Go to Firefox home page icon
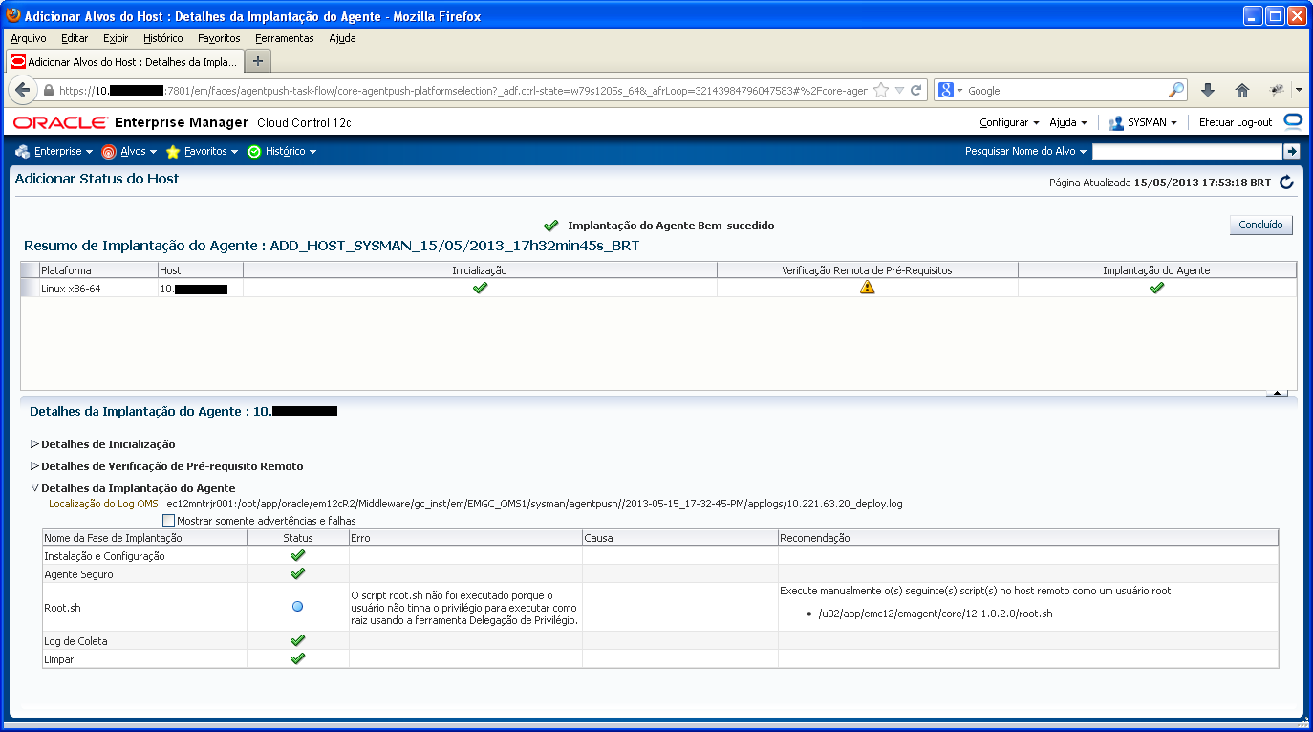The image size is (1313, 732). (1242, 90)
